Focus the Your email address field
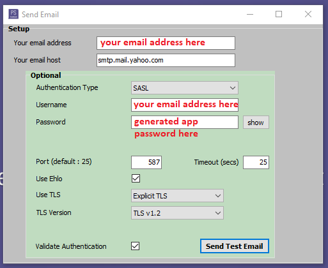The width and height of the screenshot is (328, 268). [166, 43]
